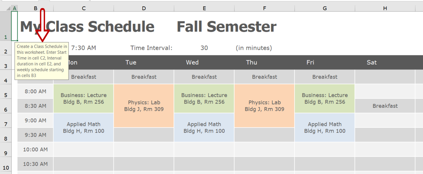
Task: Select Friday's Applied Math cell
Action: 325,128
